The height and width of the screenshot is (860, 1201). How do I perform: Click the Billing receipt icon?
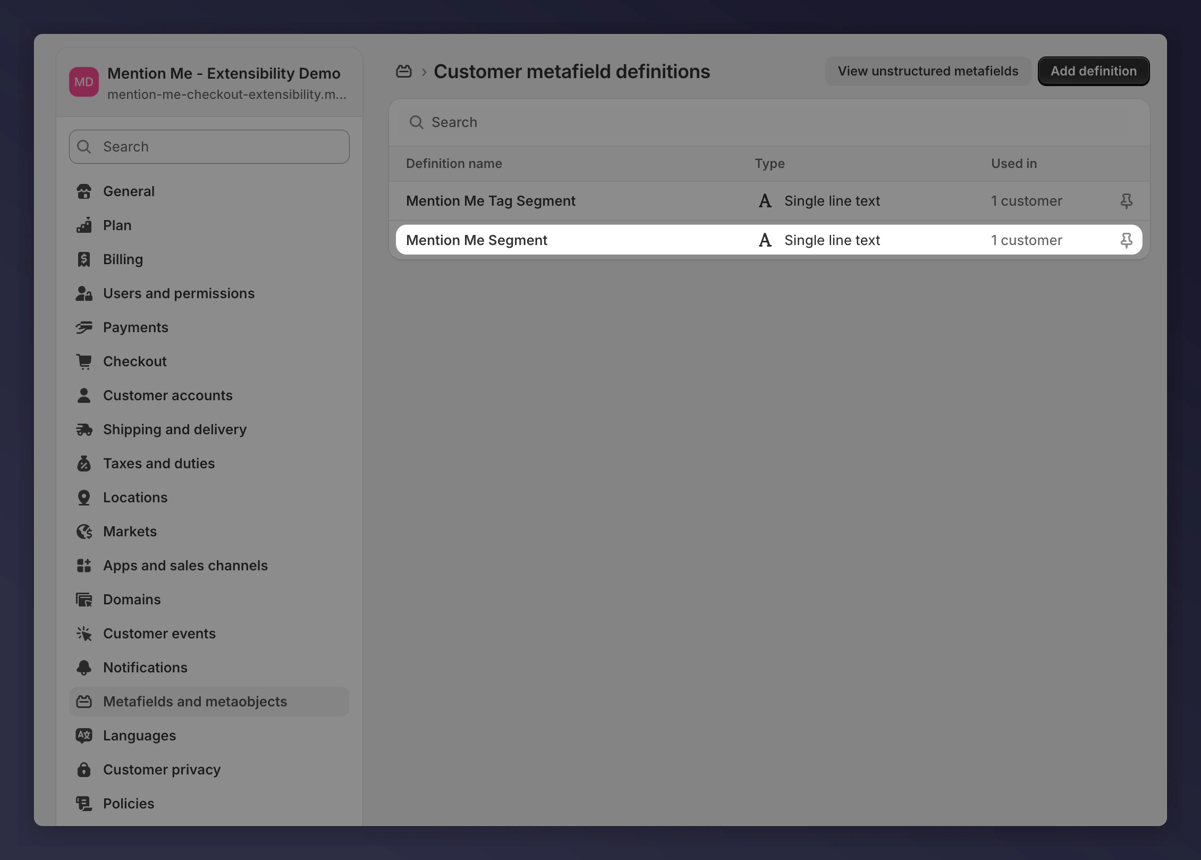(x=84, y=259)
